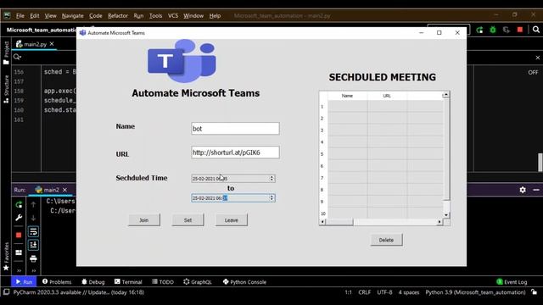Click the start scheduled time field

(x=233, y=179)
